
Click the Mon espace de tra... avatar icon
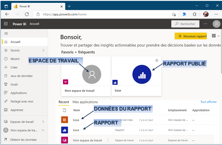coord(6,130)
